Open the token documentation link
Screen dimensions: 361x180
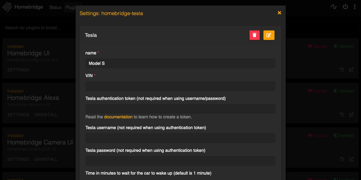118,117
